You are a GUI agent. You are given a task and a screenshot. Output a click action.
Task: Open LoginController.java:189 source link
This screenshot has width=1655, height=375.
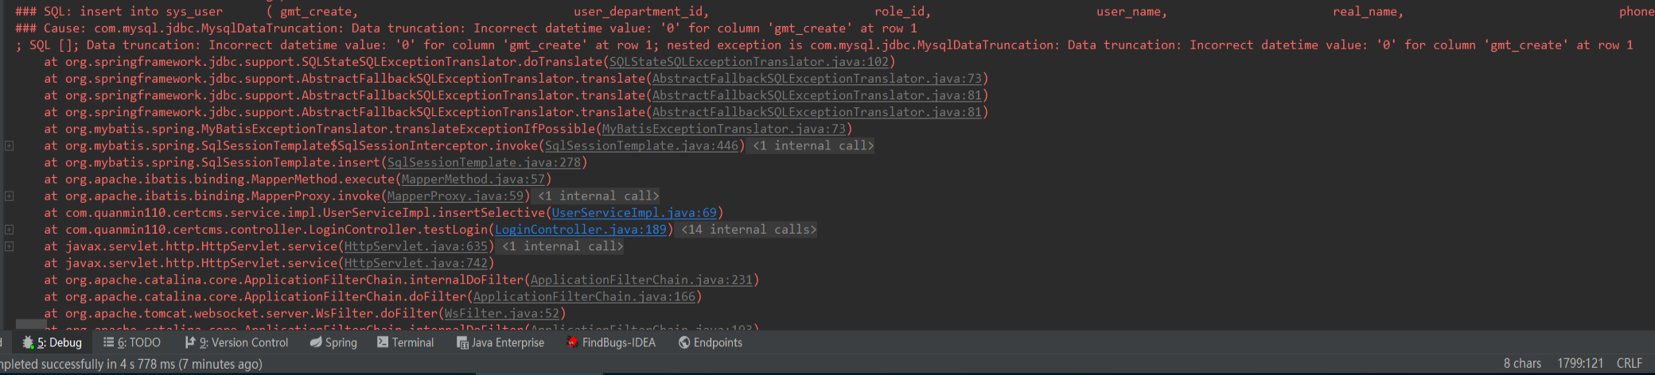pos(580,229)
